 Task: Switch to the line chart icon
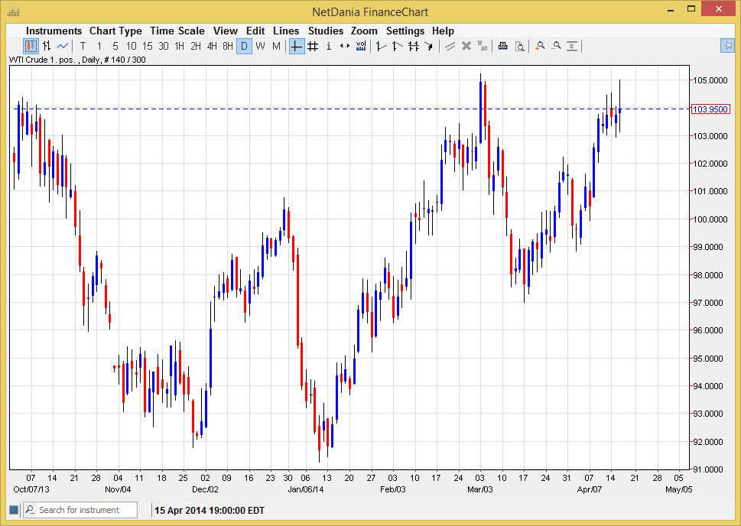63,47
